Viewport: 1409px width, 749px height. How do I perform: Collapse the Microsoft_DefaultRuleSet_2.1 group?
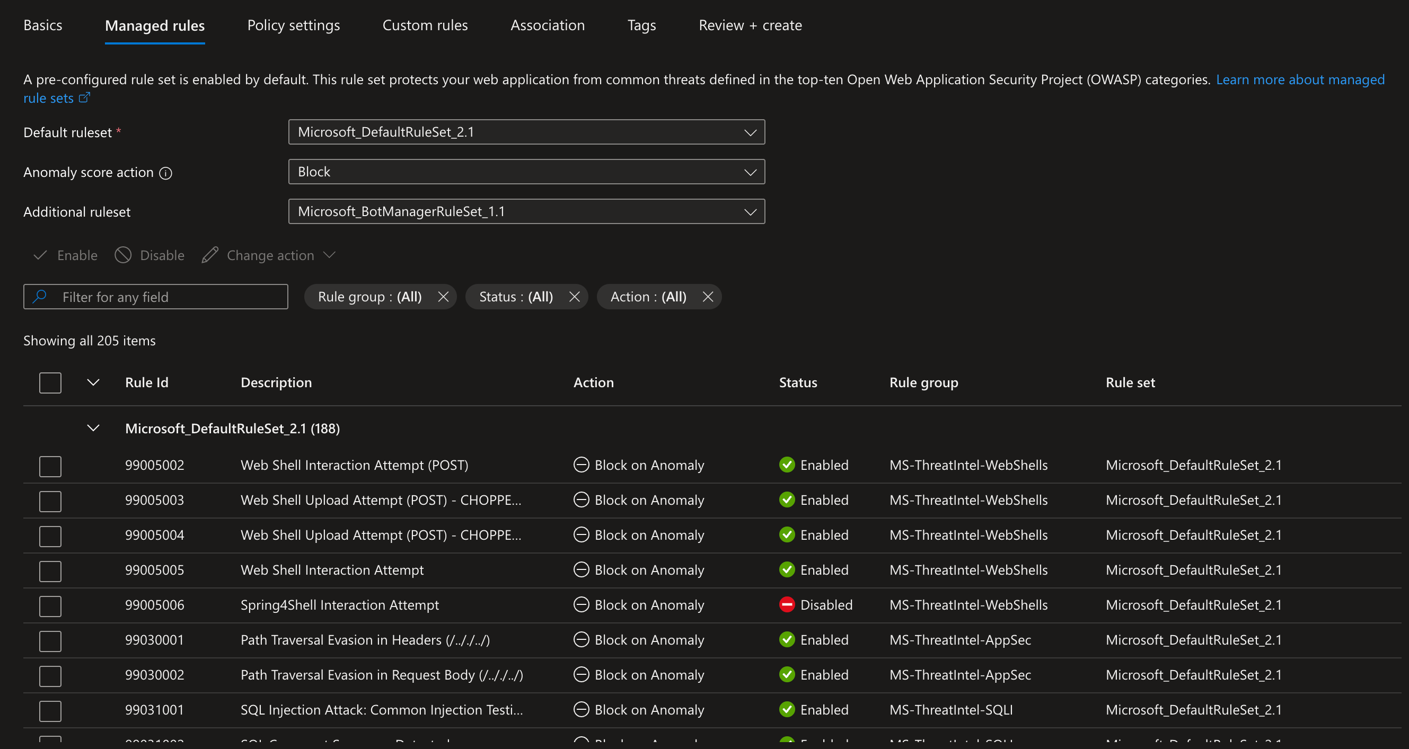(x=93, y=428)
